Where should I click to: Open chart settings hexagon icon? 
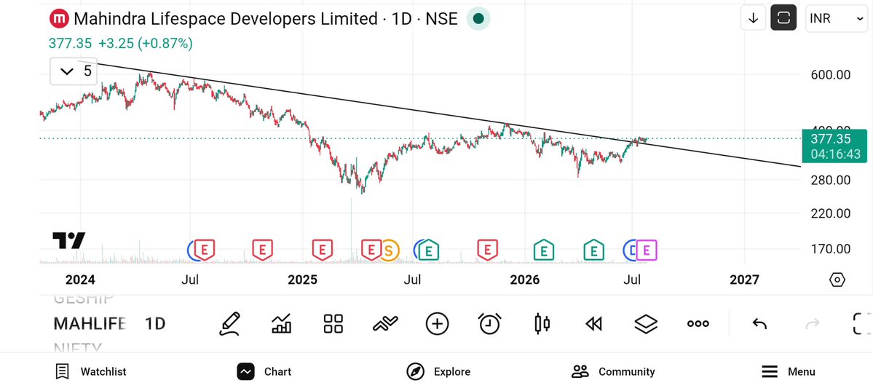[837, 280]
